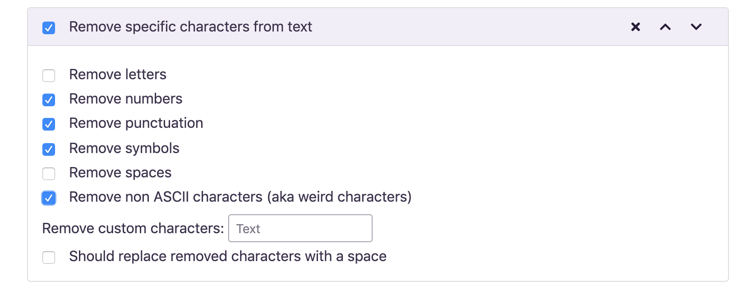
Task: Disable the Remove specific characters step checkbox
Action: [49, 28]
